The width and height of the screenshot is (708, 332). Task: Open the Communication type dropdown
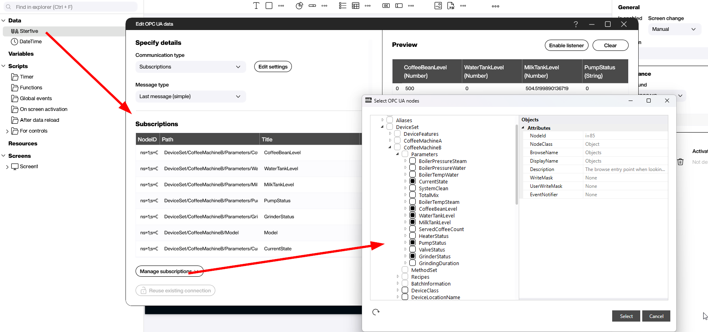(190, 67)
